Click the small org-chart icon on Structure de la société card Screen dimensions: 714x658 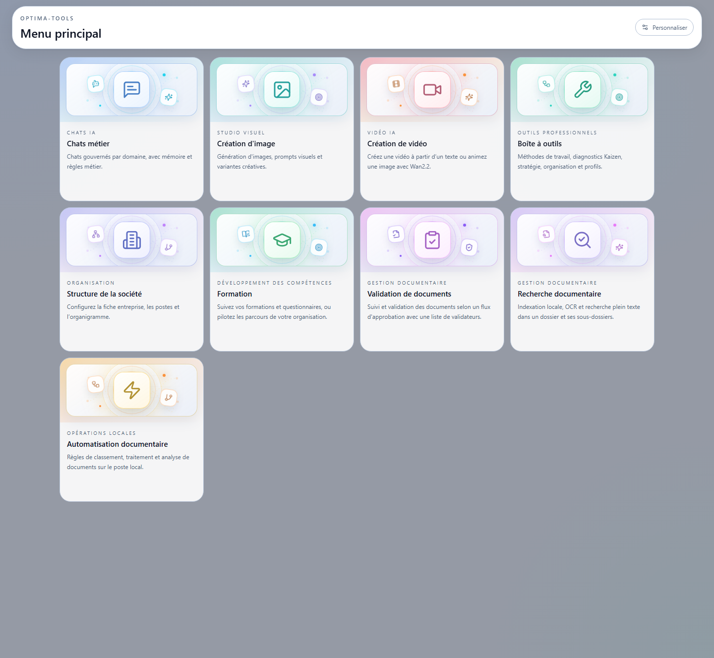[95, 234]
